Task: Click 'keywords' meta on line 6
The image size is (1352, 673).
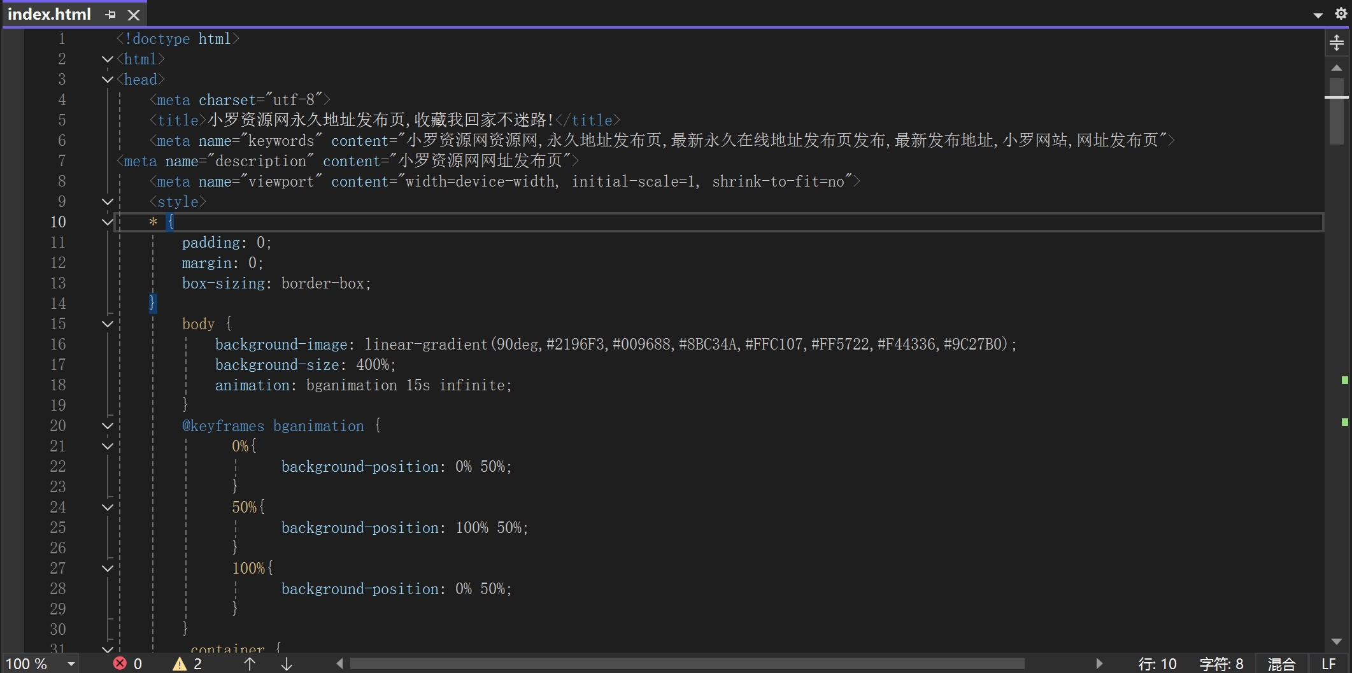Action: pos(662,141)
